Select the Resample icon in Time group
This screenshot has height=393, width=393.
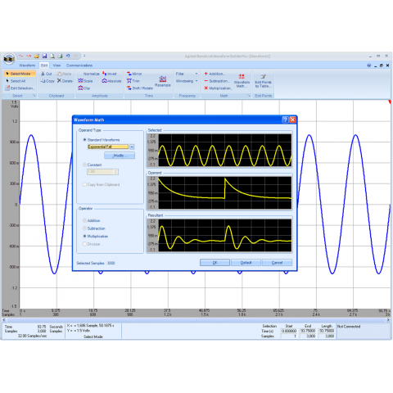click(x=163, y=79)
